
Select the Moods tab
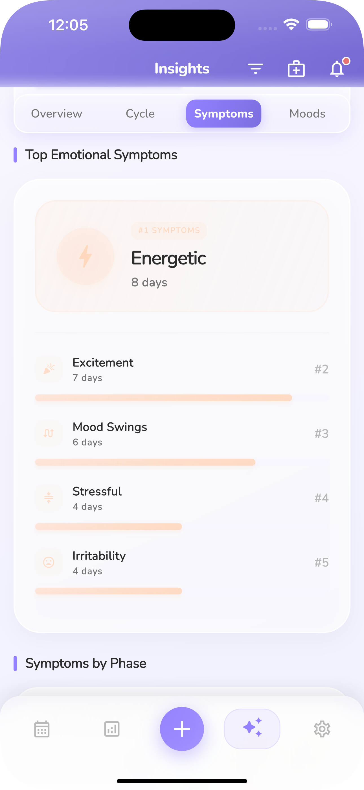(307, 114)
